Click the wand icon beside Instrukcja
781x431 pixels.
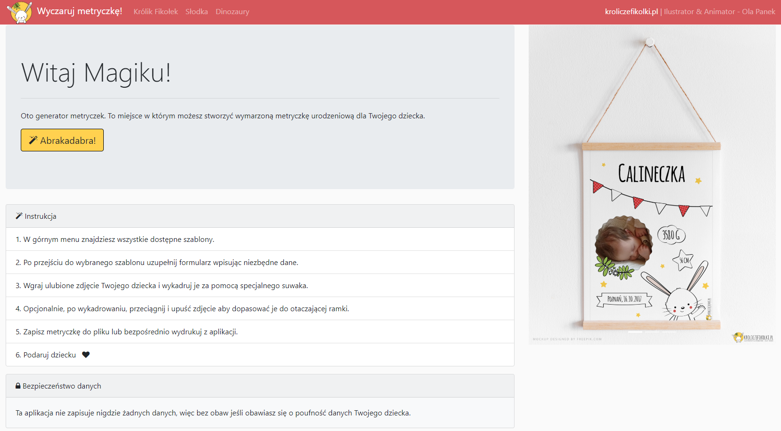point(19,216)
